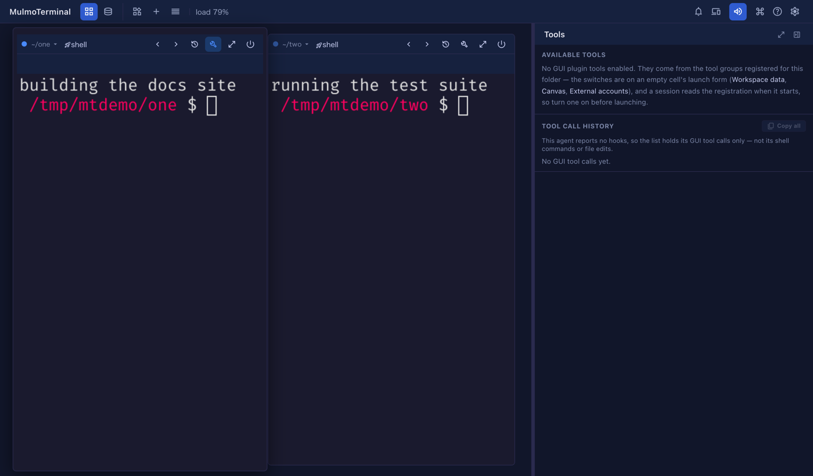This screenshot has height=476, width=813.
Task: Click the "running the test suite" terminal line
Action: tap(379, 85)
